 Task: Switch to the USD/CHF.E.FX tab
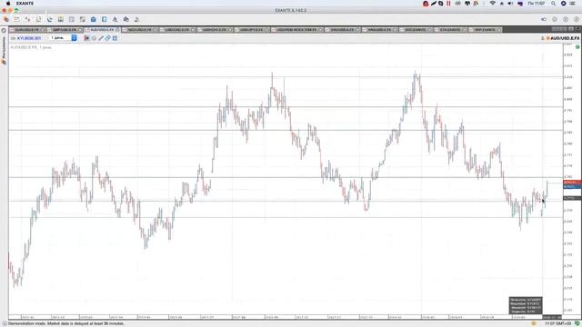[215, 30]
